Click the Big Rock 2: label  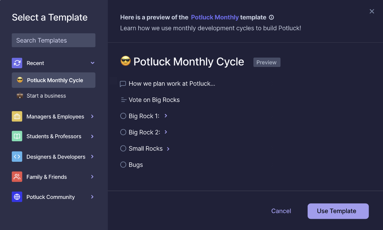click(x=144, y=132)
